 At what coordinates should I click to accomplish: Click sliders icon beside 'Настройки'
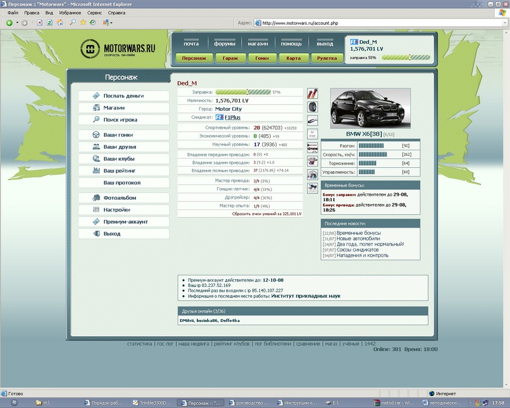(96, 209)
